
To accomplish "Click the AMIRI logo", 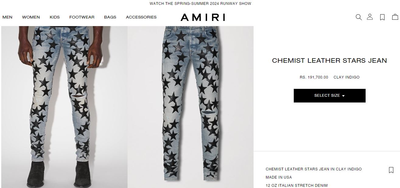I will pos(203,17).
